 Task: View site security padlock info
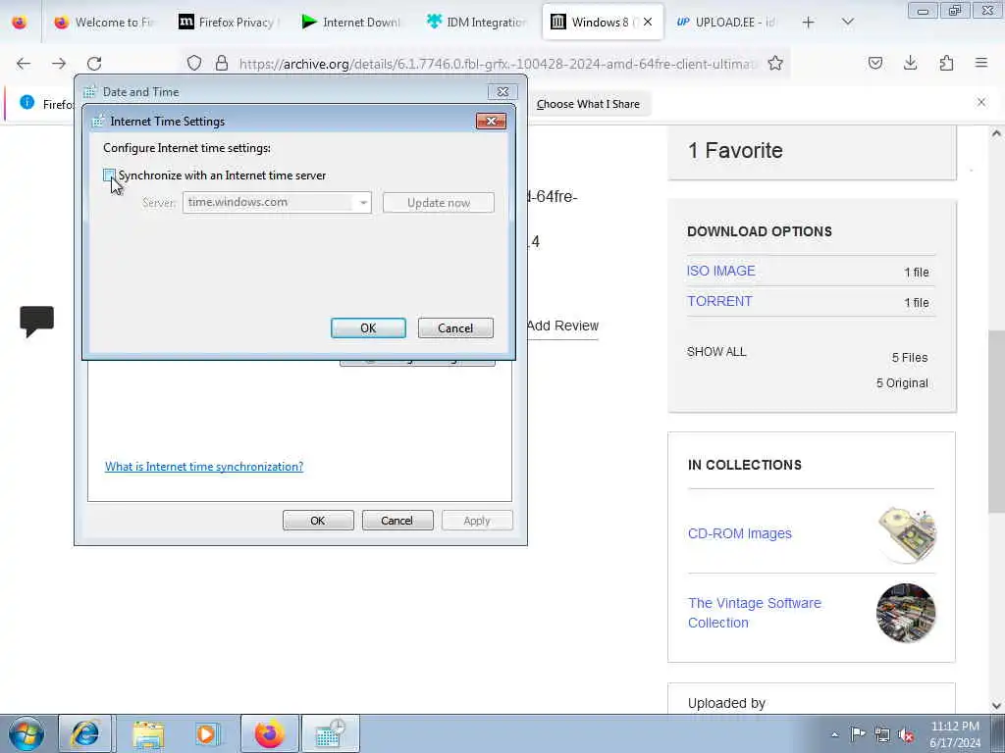(222, 63)
